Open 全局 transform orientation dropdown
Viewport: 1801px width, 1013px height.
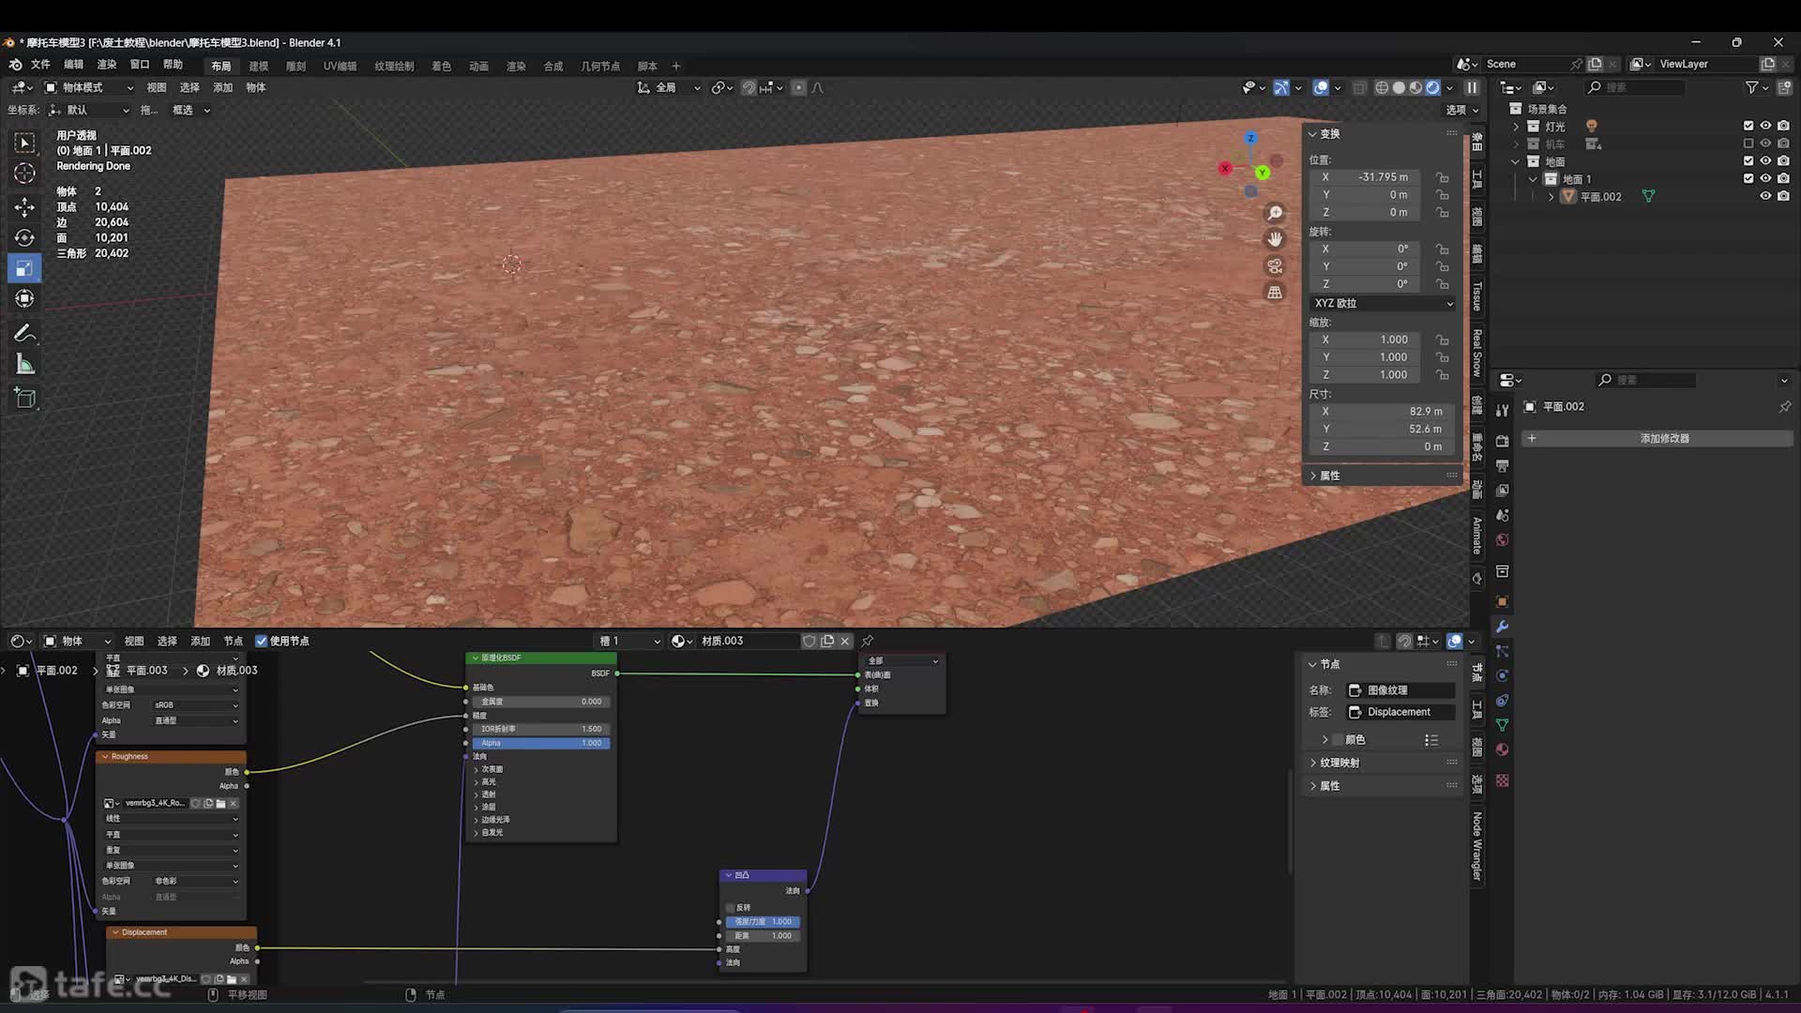pyautogui.click(x=669, y=87)
